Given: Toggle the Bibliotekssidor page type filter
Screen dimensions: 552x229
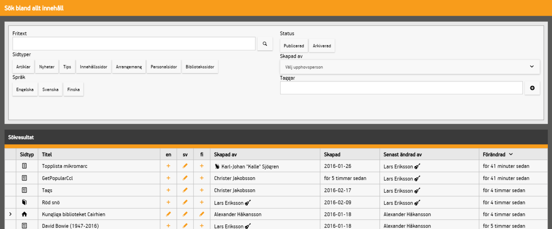Looking at the screenshot, I should click(x=200, y=67).
